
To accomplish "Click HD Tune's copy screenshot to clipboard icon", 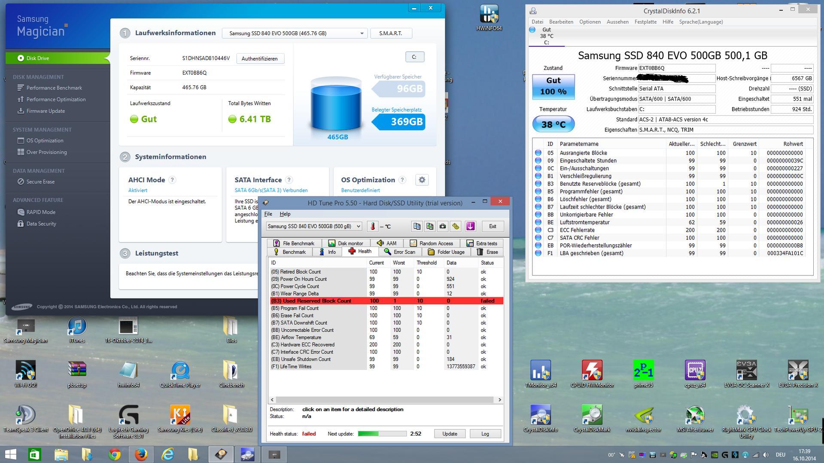I will (x=429, y=226).
